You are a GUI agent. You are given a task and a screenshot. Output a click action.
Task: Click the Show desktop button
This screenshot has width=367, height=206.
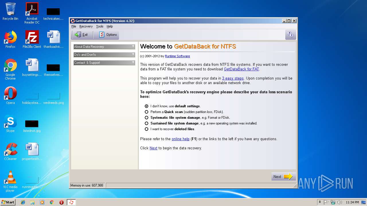point(364,202)
